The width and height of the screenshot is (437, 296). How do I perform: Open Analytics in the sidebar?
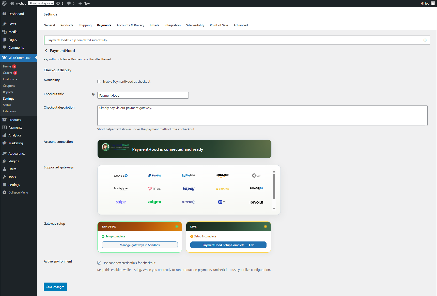click(x=18, y=135)
